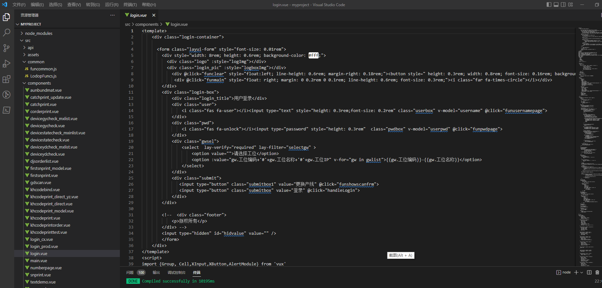This screenshot has width=602, height=288.
Task: Open the 终端(T) menu
Action: tap(130, 5)
